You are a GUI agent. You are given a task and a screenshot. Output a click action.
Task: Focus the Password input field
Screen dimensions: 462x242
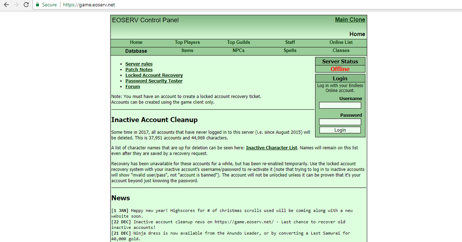click(340, 122)
